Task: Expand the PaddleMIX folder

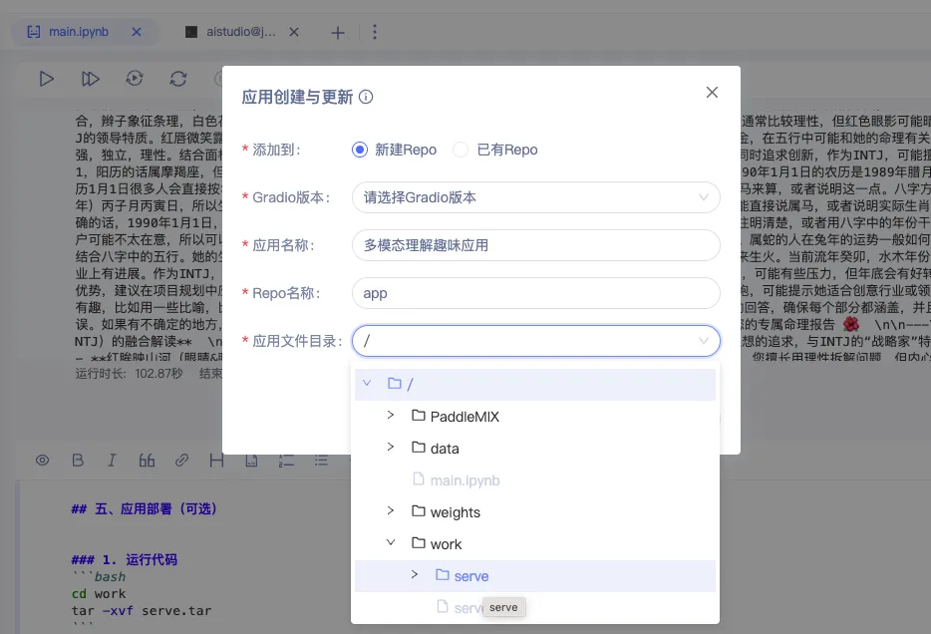Action: tap(391, 416)
